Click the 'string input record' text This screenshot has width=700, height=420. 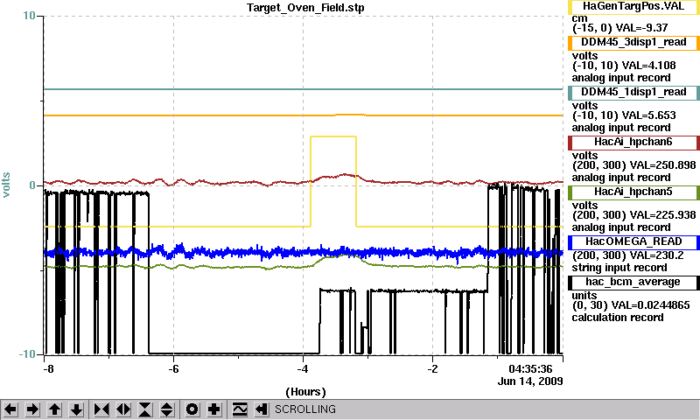click(619, 268)
